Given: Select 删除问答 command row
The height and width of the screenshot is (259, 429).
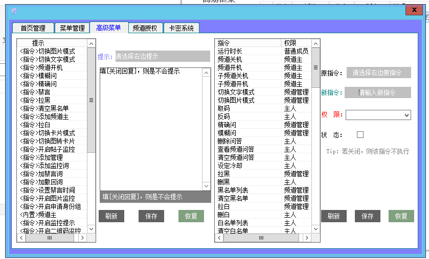Looking at the screenshot, I should coord(263,141).
